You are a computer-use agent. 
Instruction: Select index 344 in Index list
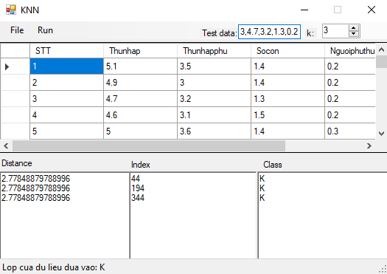[138, 198]
